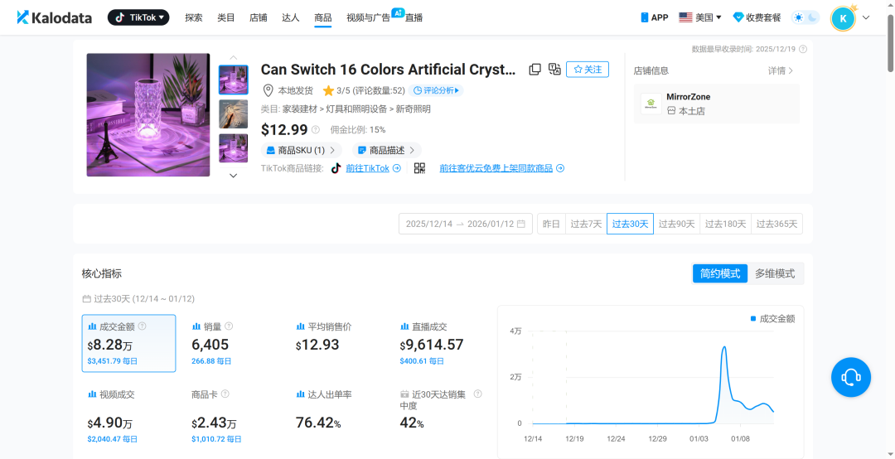This screenshot has width=895, height=459.
Task: Toggle the 成交金额 chart legend
Action: [x=772, y=318]
